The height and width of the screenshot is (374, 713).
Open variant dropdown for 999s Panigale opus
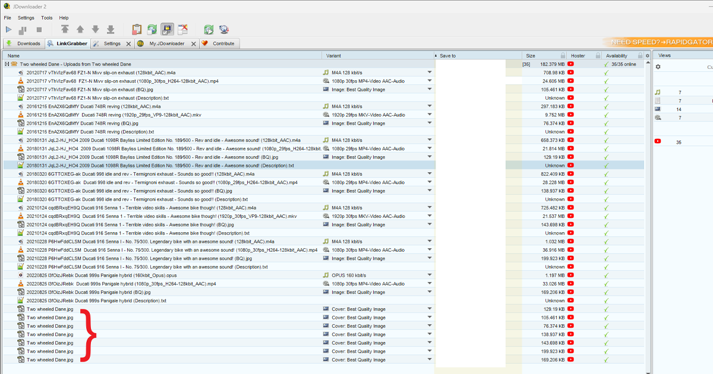(x=430, y=275)
